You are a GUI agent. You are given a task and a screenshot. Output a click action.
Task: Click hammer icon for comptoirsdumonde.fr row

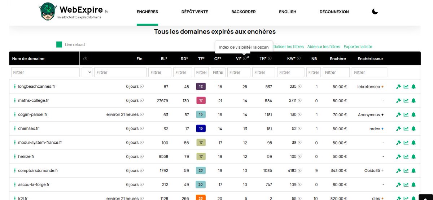(398, 171)
